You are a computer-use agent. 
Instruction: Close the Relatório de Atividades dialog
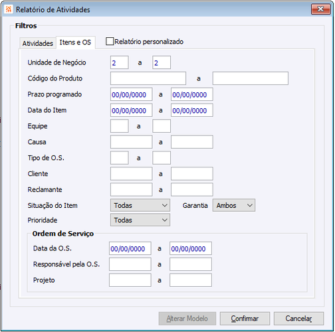tap(320, 9)
